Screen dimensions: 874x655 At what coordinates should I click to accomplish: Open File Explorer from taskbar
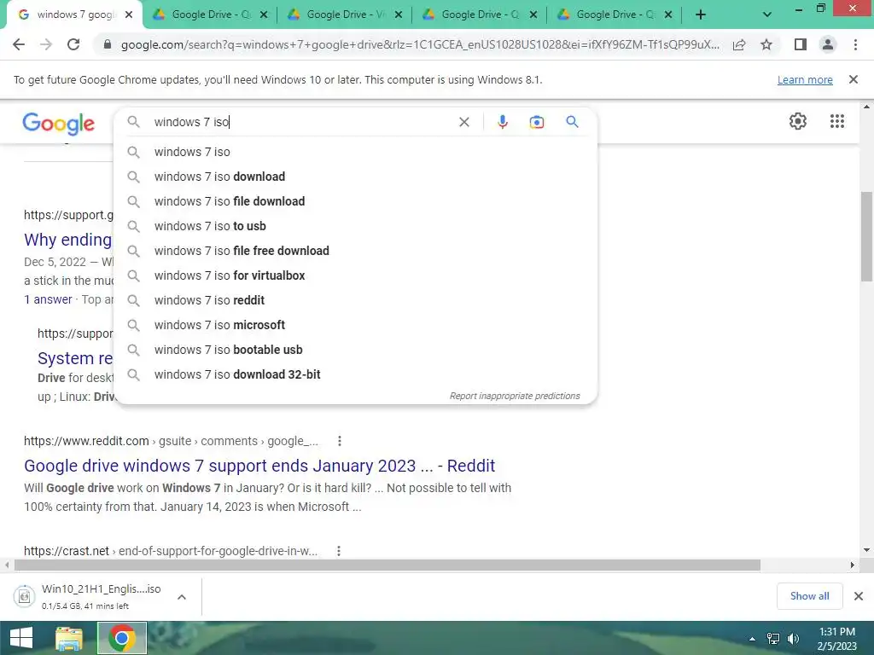(x=69, y=638)
